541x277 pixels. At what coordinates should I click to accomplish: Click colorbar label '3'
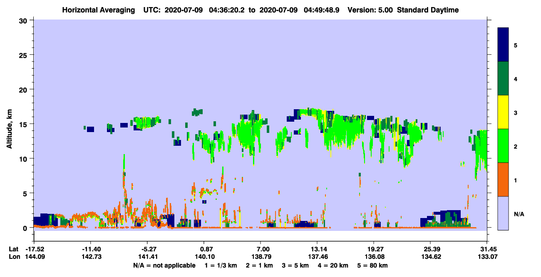515,113
